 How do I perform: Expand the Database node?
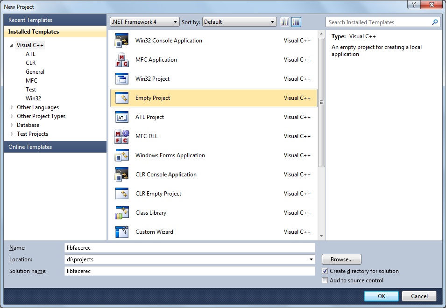[12, 125]
